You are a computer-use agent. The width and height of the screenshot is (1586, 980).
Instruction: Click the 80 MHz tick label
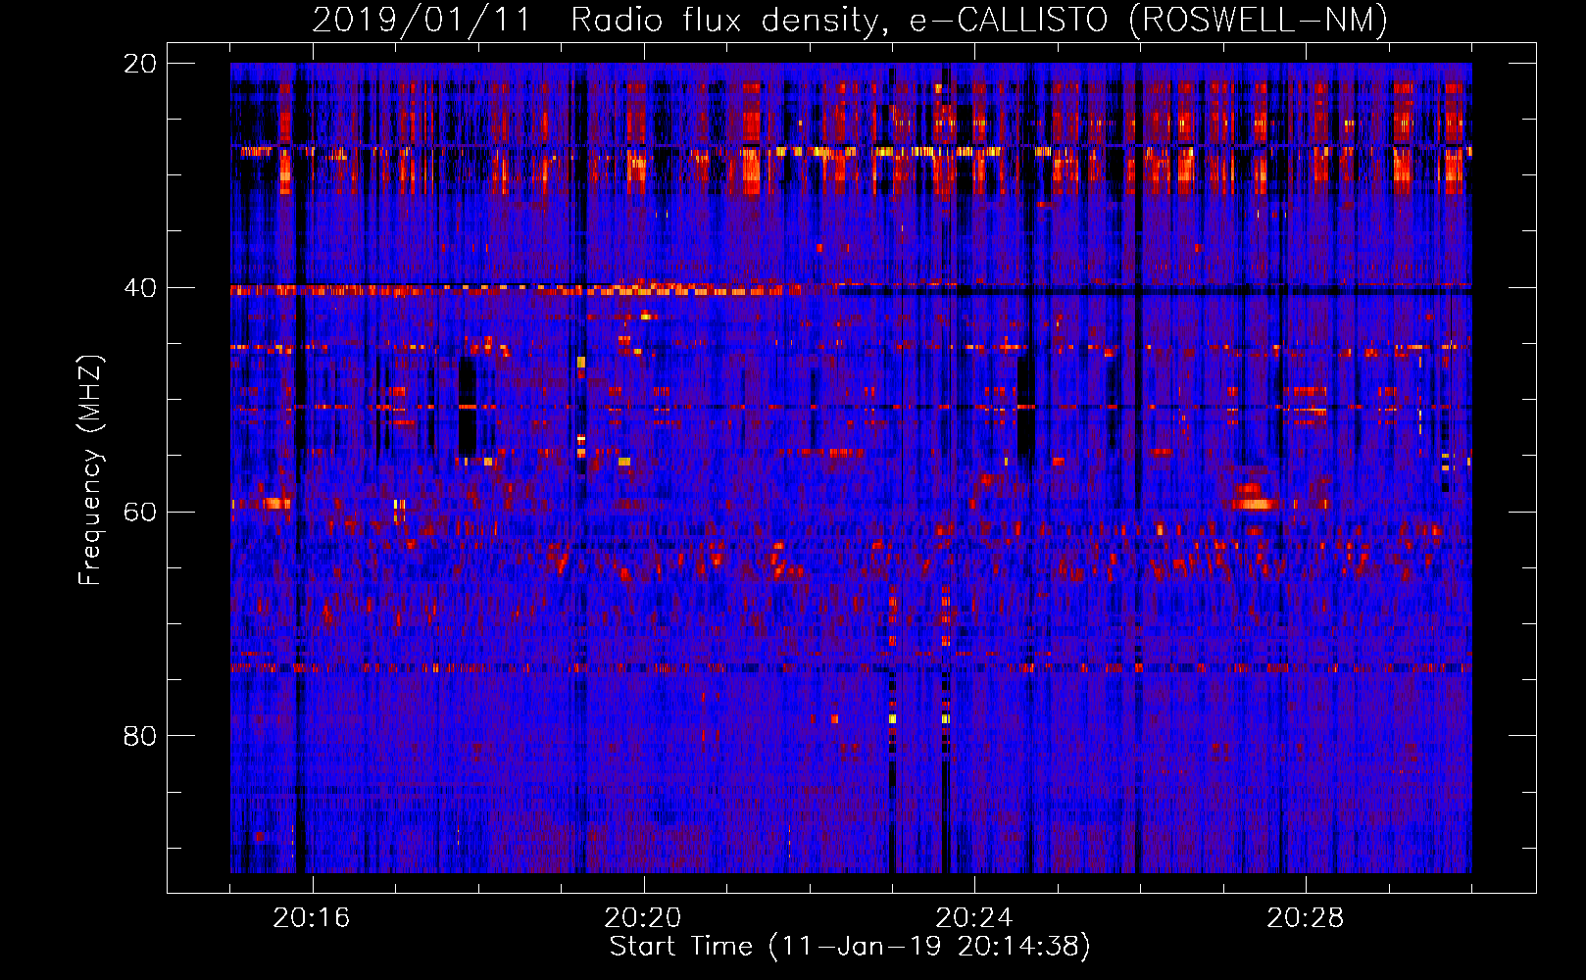tap(140, 736)
